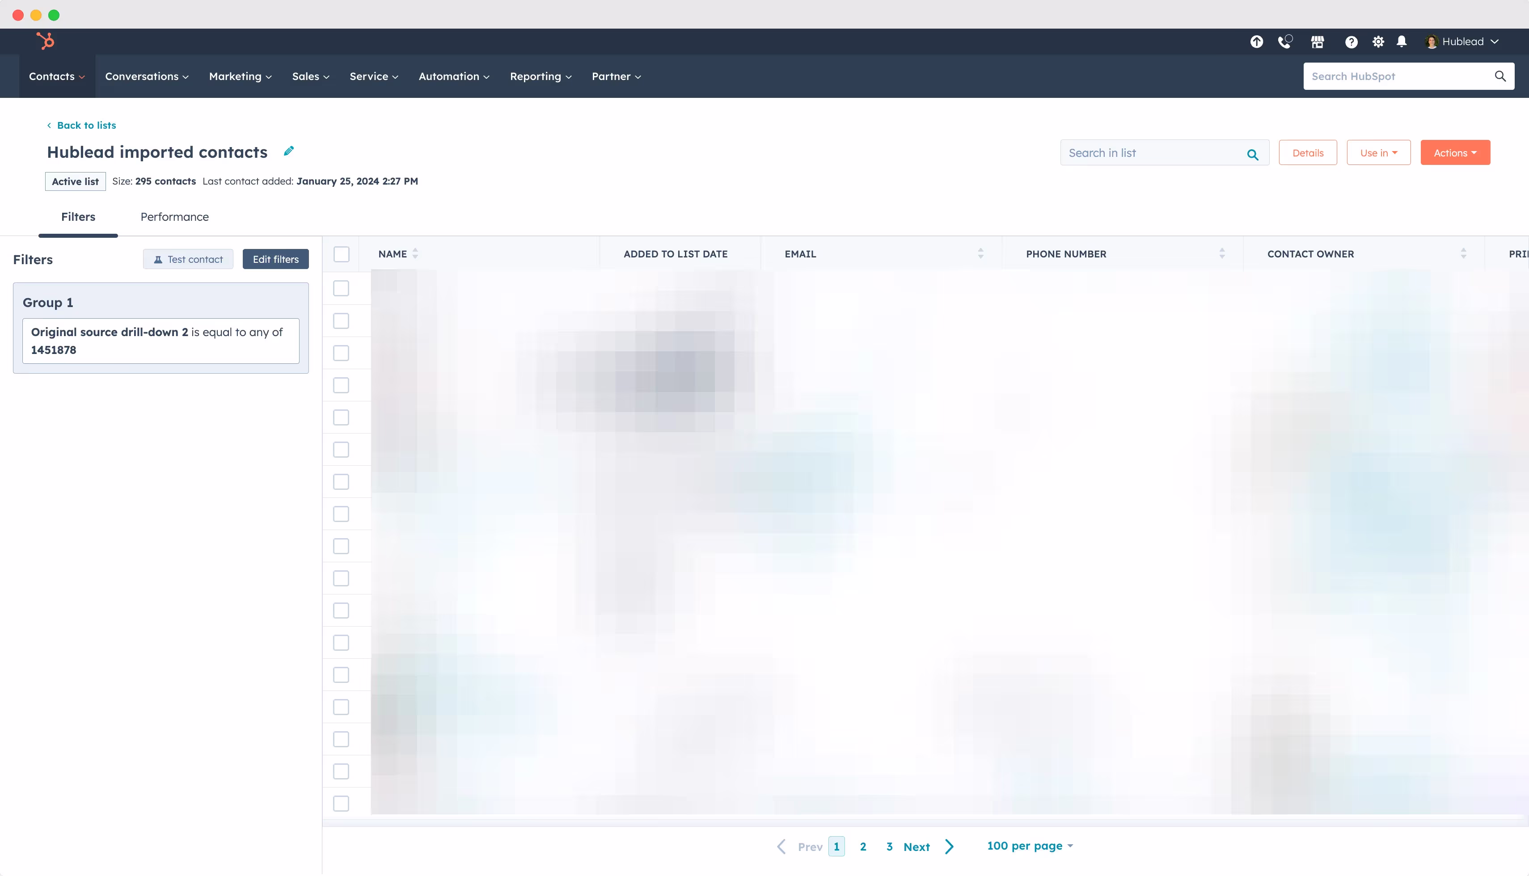This screenshot has width=1529, height=876.
Task: Sort by the EMAIL column arrows
Action: point(981,254)
